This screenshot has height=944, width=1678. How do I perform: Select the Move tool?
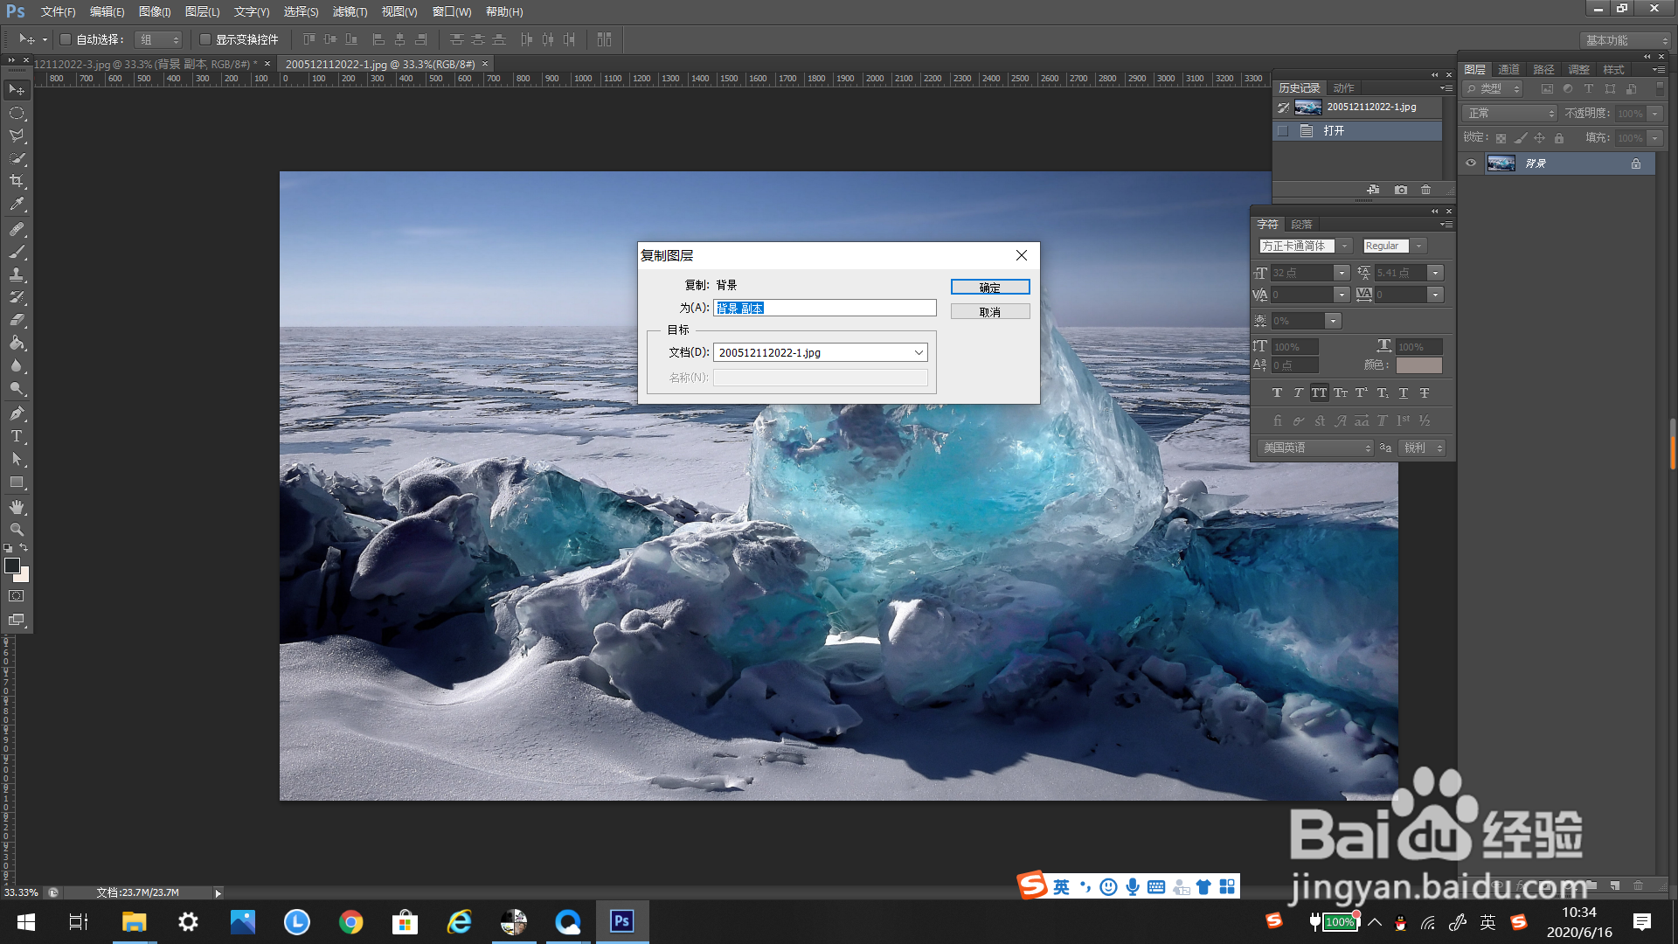pyautogui.click(x=17, y=90)
